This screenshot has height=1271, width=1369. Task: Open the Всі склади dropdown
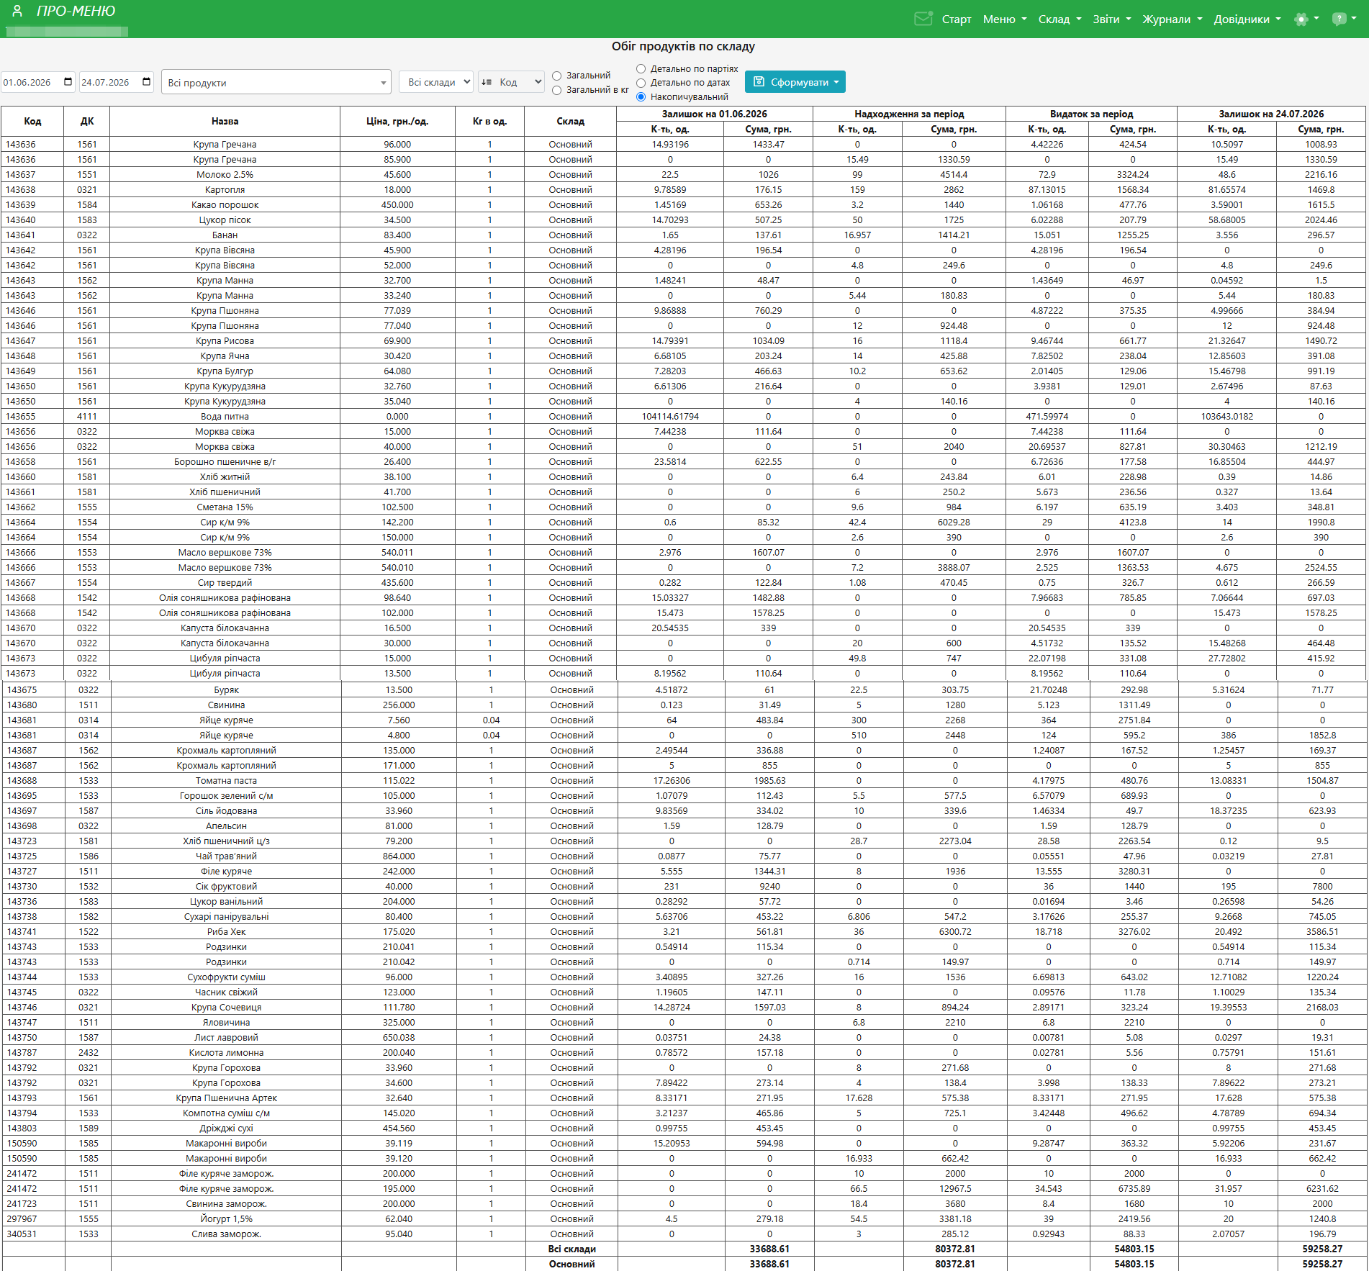(x=436, y=82)
